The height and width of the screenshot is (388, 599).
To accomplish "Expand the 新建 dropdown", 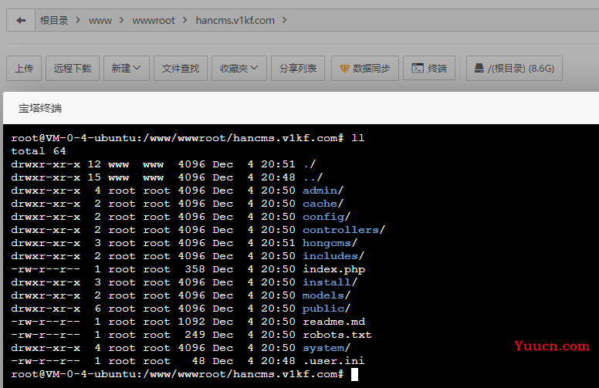I will pos(127,69).
